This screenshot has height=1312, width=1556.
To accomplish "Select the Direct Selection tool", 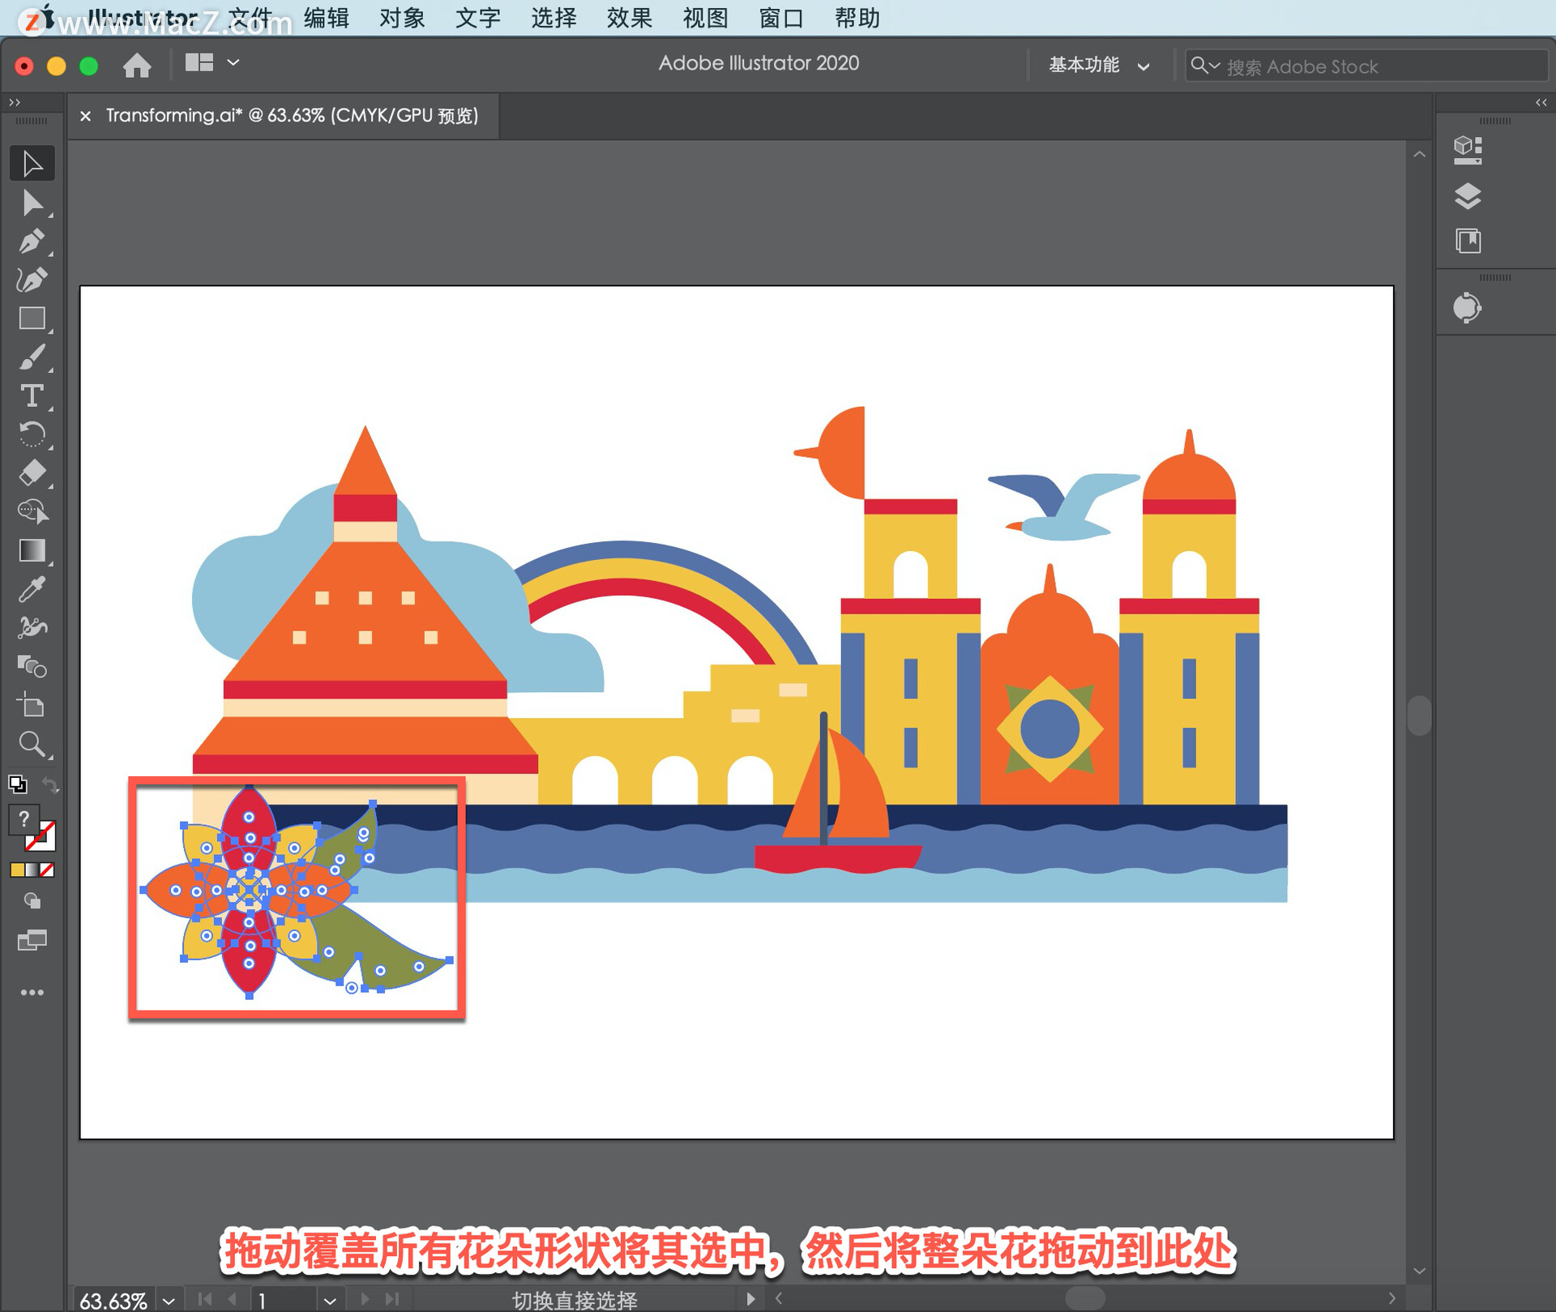I will (x=32, y=203).
